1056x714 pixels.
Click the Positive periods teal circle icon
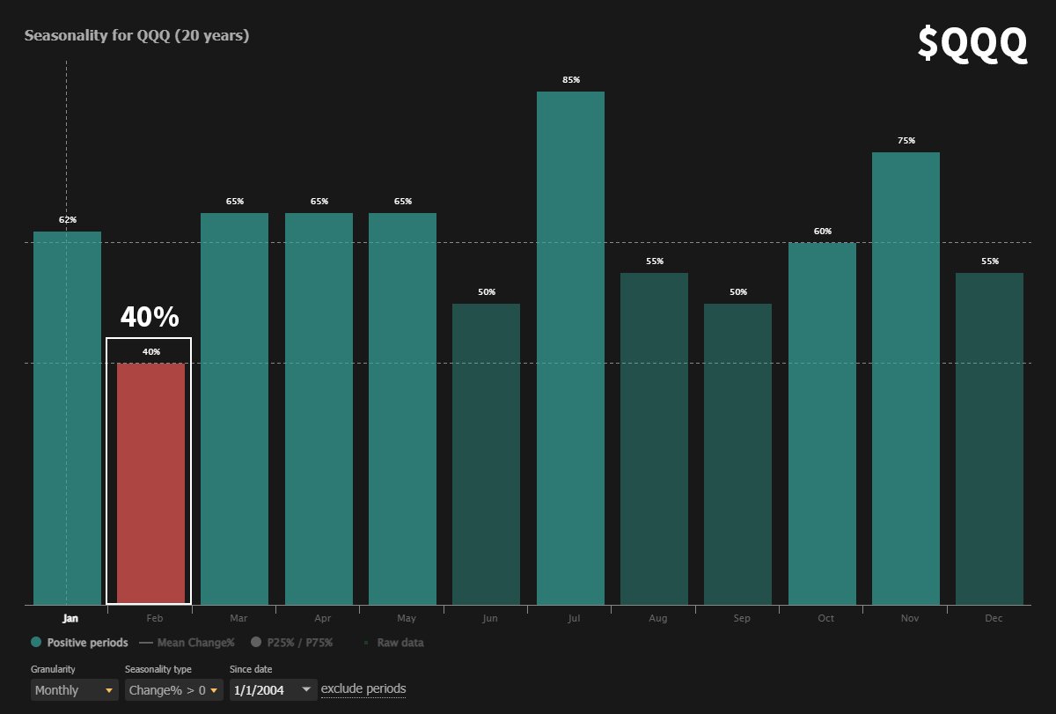37,643
